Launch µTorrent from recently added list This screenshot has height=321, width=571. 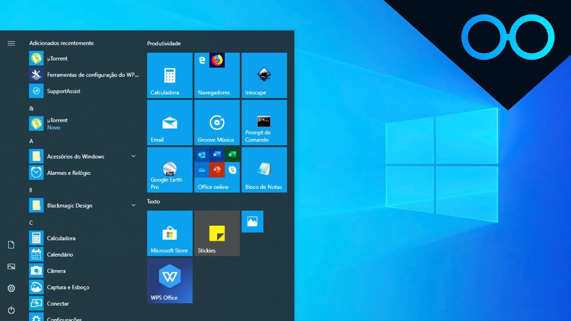[84, 58]
